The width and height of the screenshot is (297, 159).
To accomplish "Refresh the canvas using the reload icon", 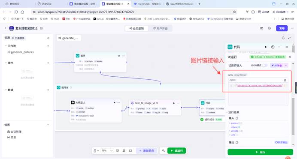I will pyautogui.click(x=283, y=38).
